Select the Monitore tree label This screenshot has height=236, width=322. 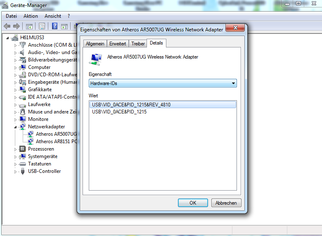point(38,119)
